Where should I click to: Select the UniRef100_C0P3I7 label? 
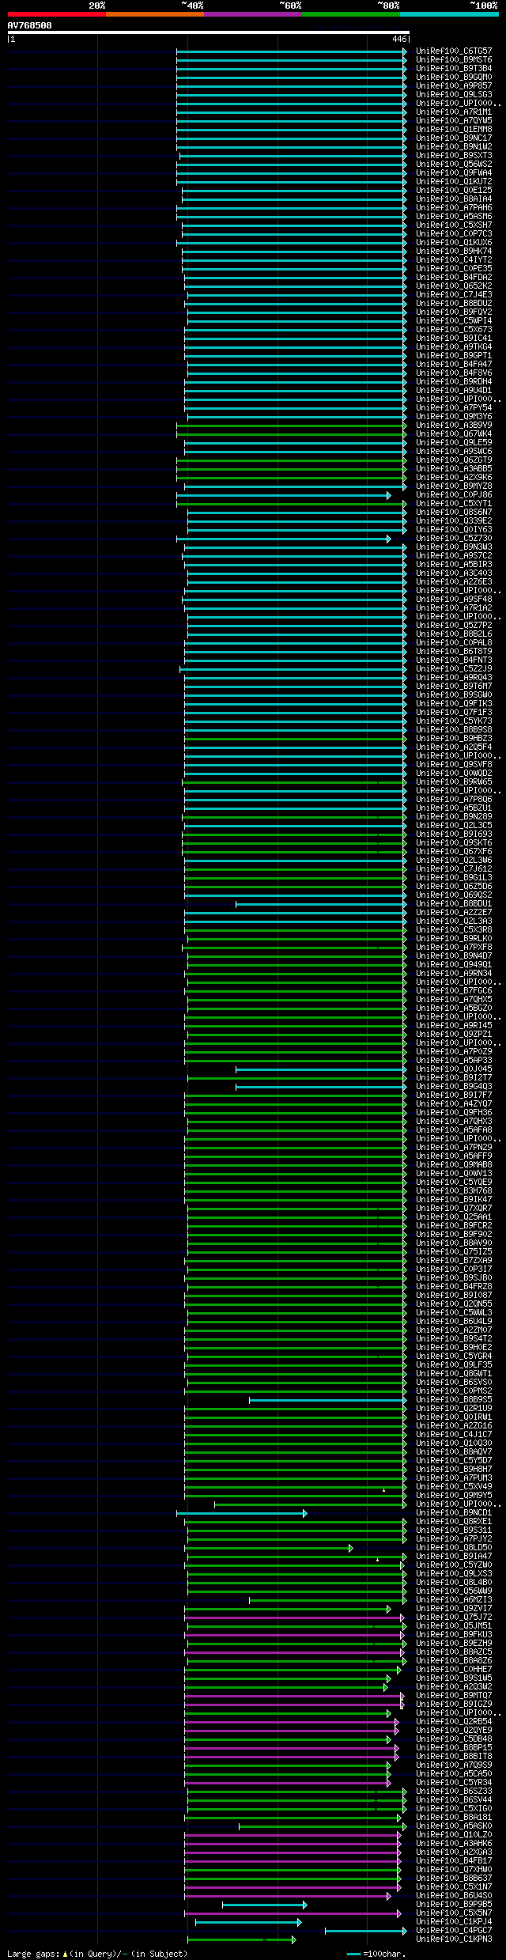click(x=454, y=1269)
